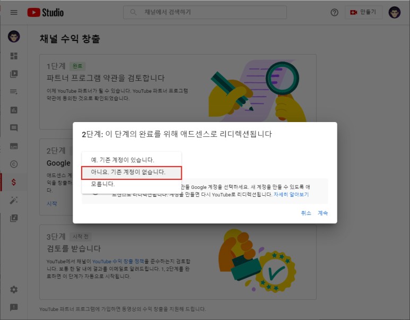Open the Monetization dollar icon in sidebar
410x320 pixels.
pos(14,182)
